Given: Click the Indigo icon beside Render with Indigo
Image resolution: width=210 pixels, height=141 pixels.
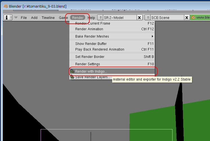Looking at the screenshot, I should click(x=72, y=71).
